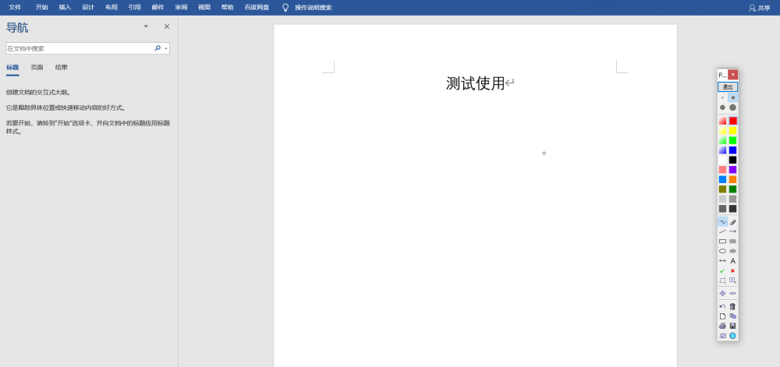Switch to the 页面 navigation tab

pos(37,68)
